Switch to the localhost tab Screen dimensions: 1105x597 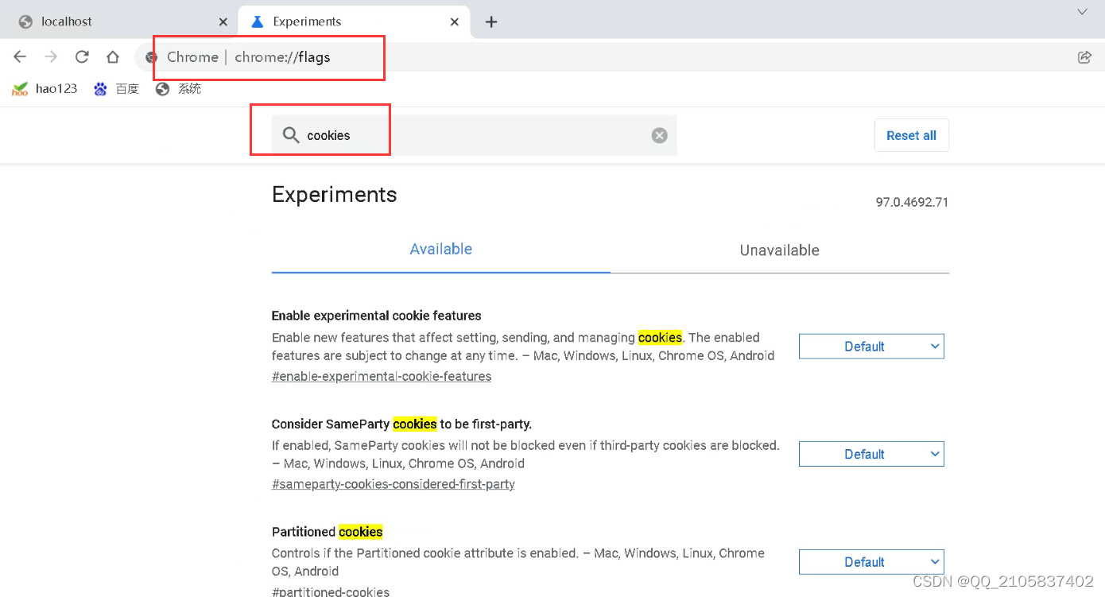pyautogui.click(x=118, y=21)
